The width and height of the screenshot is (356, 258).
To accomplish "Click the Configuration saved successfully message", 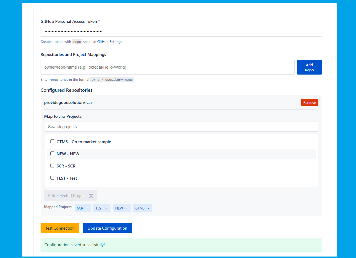I will tap(181, 245).
